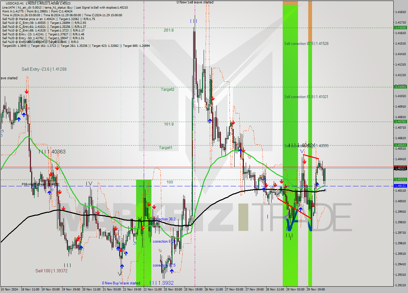Viewport: 408px width, 293px height.
Task: Click the '0 New Buy Wave started' label
Action: point(121,283)
